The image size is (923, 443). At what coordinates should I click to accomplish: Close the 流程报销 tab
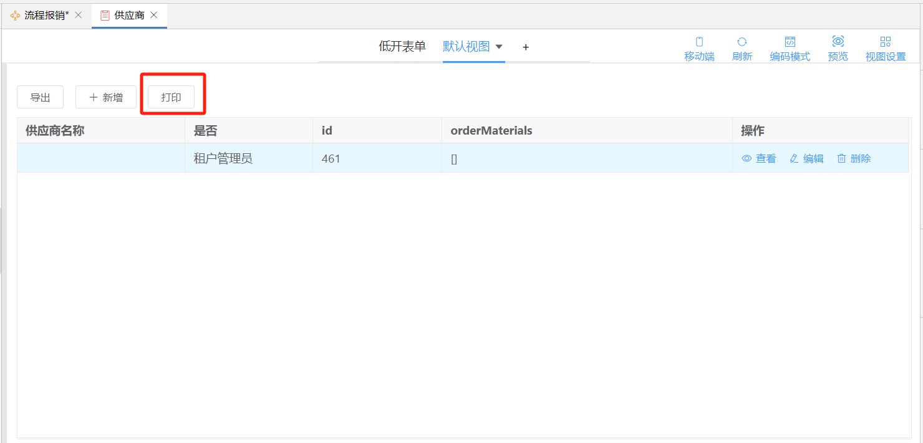[x=79, y=15]
